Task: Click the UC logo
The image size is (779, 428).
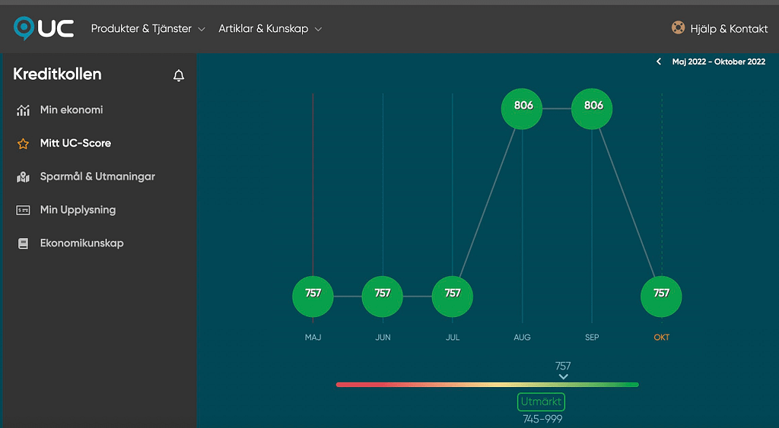Action: [43, 28]
